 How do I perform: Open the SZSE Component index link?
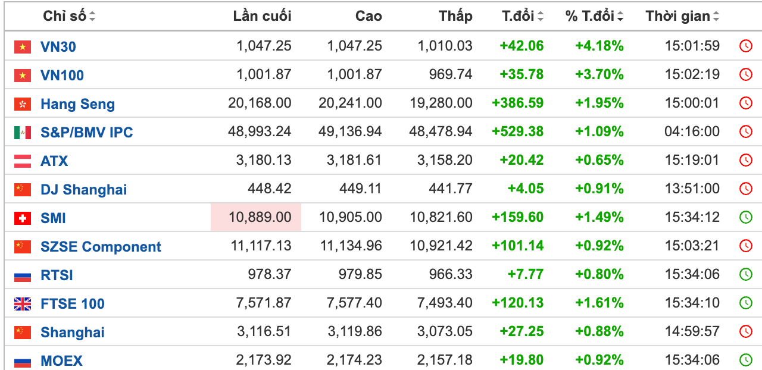click(x=101, y=247)
